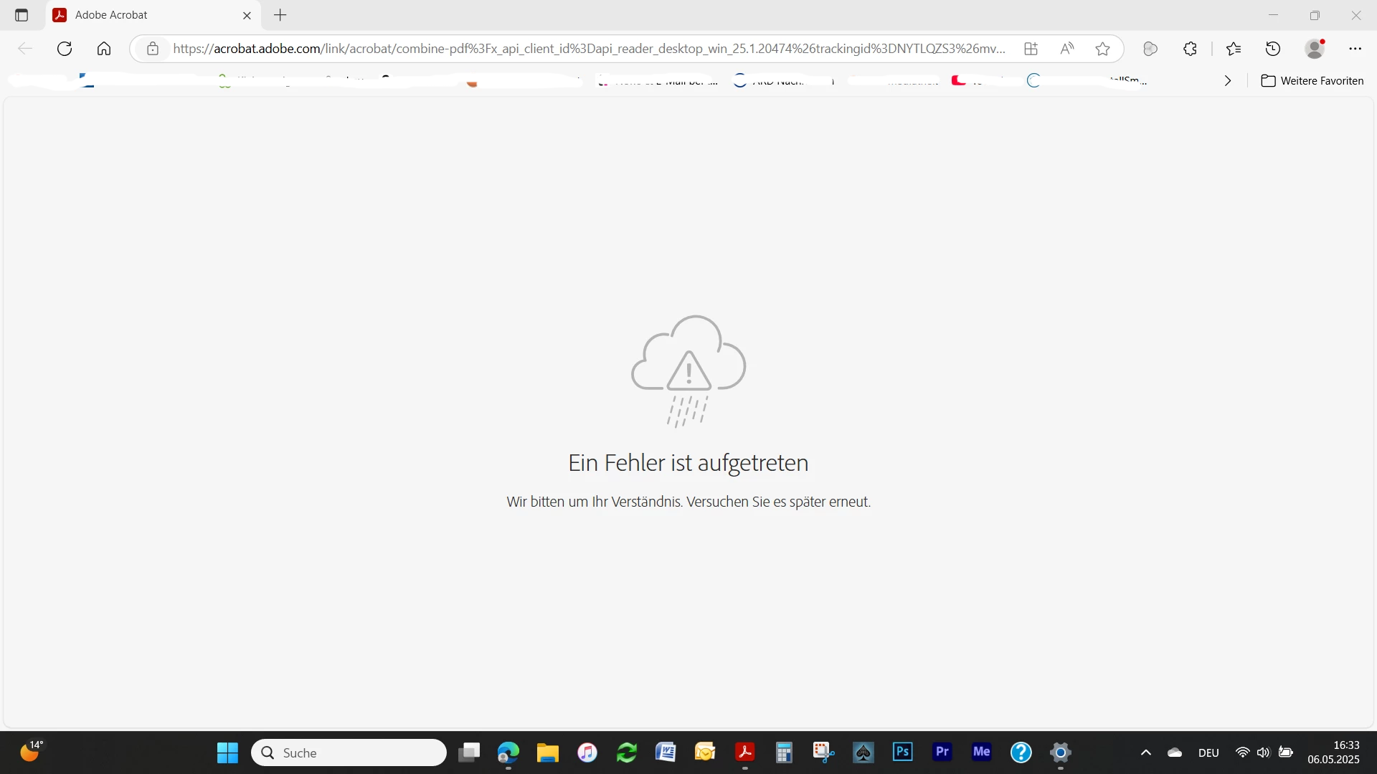Click the browser home icon
This screenshot has height=774, width=1377.
(104, 49)
